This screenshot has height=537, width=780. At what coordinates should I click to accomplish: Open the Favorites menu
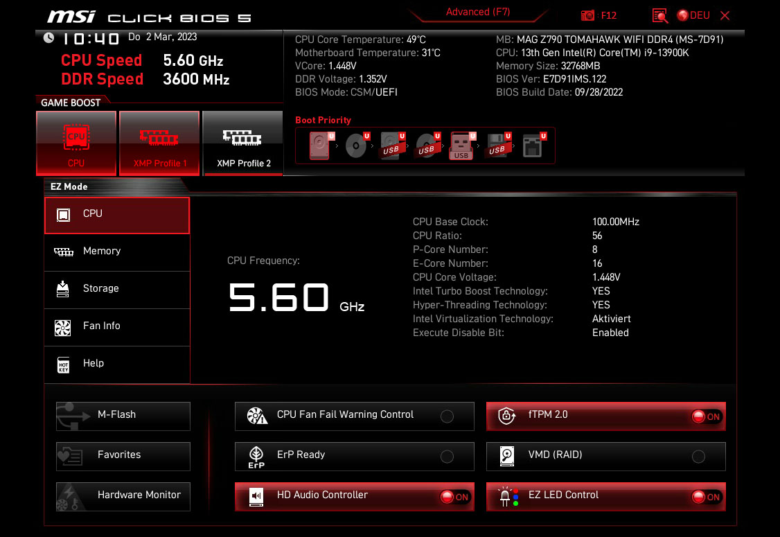123,457
